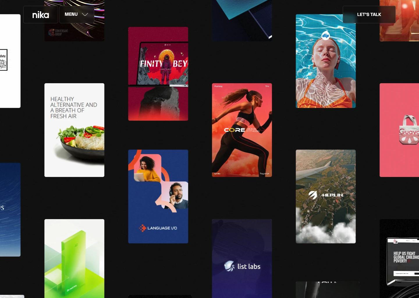Click the Merlin logo over the airplane photo
This screenshot has height=298, width=419.
(326, 195)
